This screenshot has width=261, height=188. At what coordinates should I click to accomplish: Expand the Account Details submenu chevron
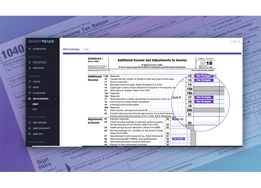56,49
